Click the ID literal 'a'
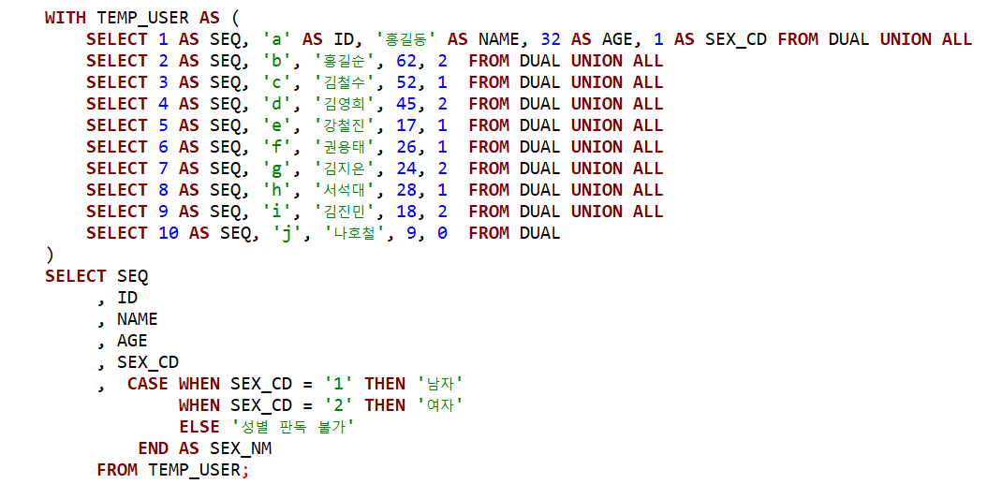Image resolution: width=987 pixels, height=484 pixels. pos(275,39)
